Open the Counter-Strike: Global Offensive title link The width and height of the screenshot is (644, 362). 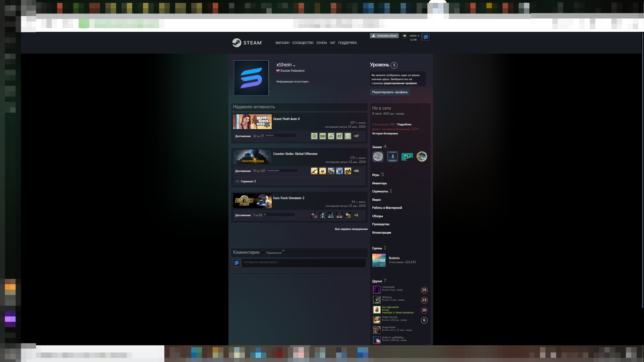(x=295, y=154)
